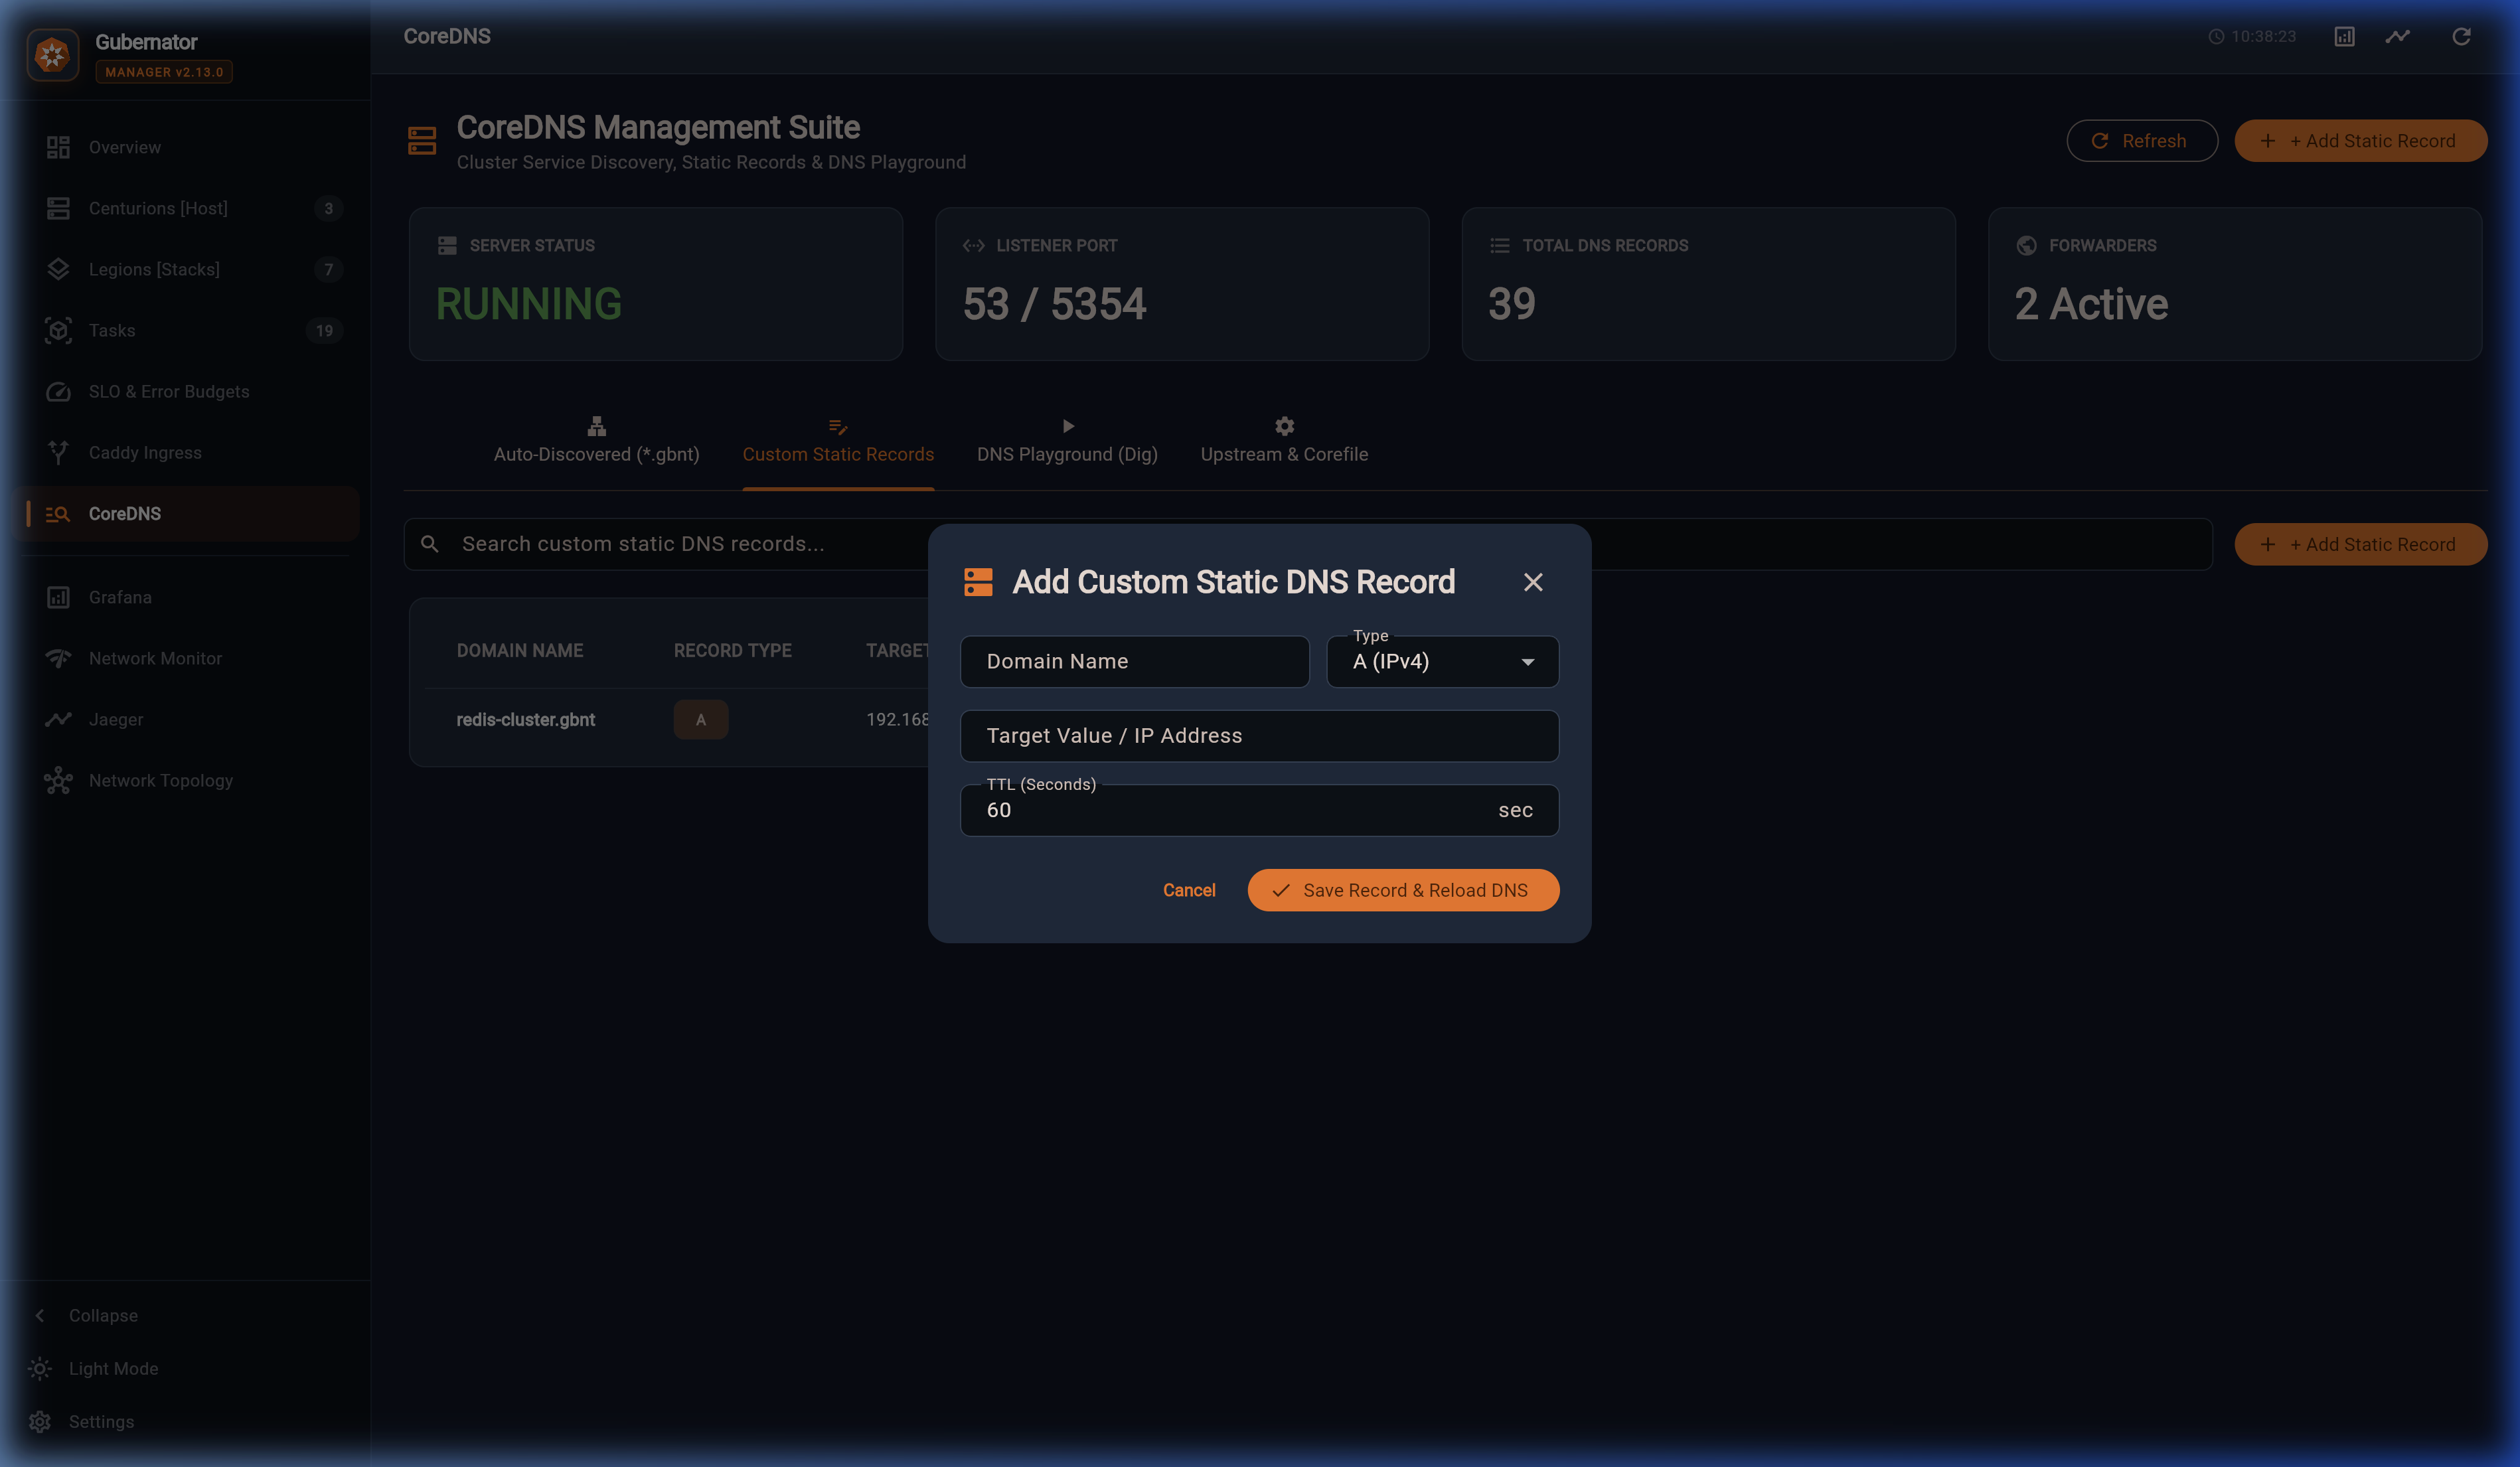The width and height of the screenshot is (2520, 1467).
Task: Focus the custom static DNS search field
Action: (1308, 544)
